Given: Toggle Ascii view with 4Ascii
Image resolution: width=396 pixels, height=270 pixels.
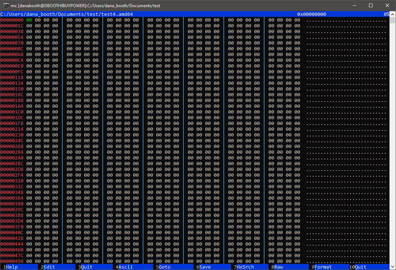Looking at the screenshot, I should (x=124, y=267).
